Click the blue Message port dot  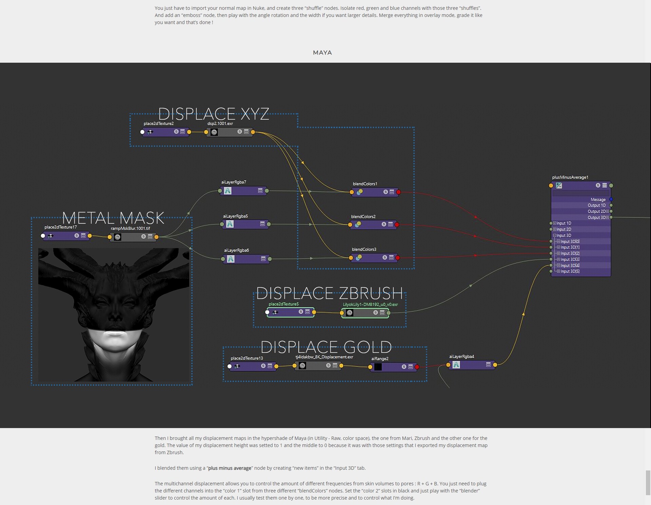pyautogui.click(x=611, y=199)
